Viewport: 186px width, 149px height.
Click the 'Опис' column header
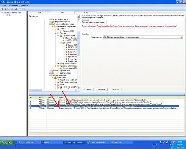point(118,97)
